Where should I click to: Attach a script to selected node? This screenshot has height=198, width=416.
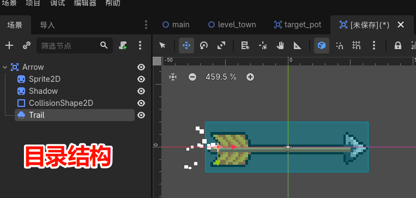(x=123, y=45)
